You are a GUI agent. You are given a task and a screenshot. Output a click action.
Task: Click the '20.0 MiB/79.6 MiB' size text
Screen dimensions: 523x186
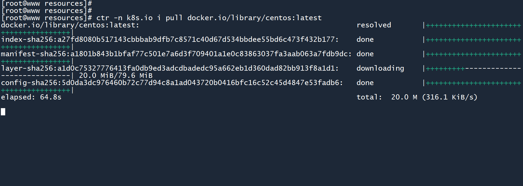point(116,76)
